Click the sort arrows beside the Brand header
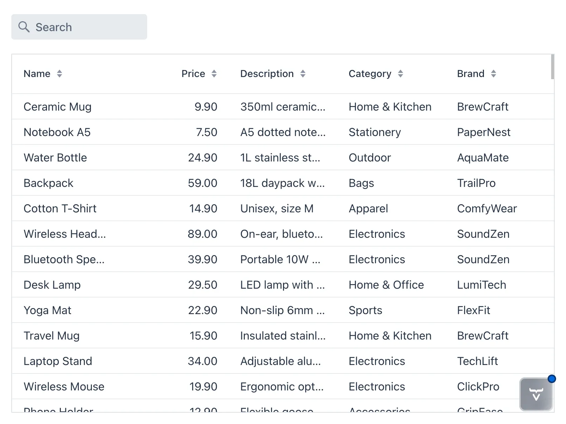 coord(493,73)
